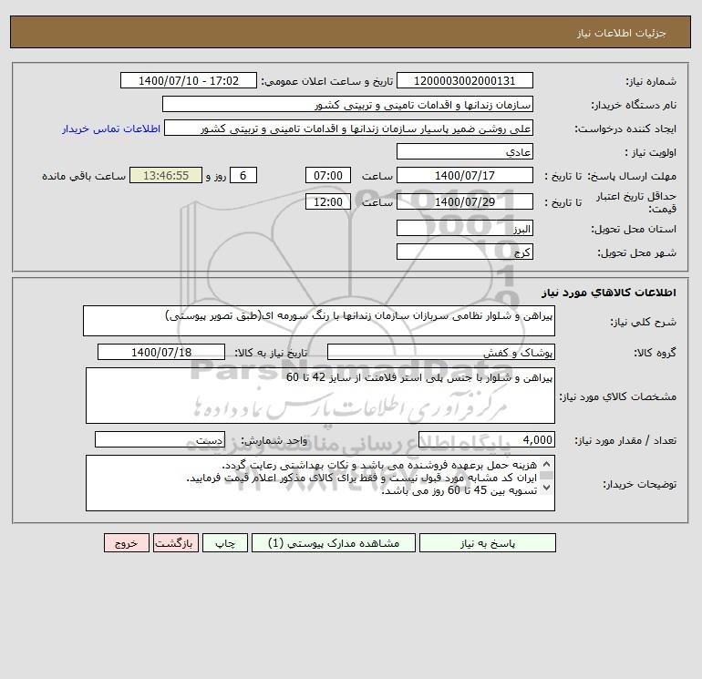Click the خروج exit button
Screen dimensions: 702x679
(x=126, y=543)
